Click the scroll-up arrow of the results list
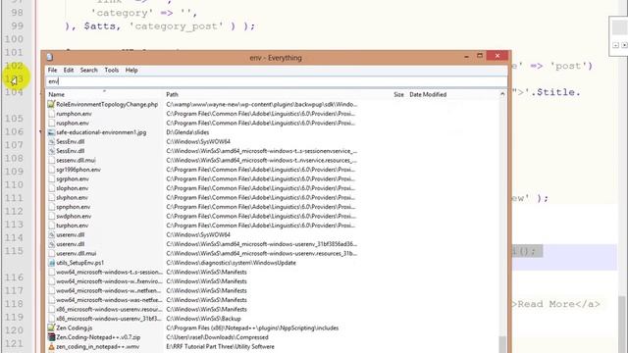 [502, 94]
